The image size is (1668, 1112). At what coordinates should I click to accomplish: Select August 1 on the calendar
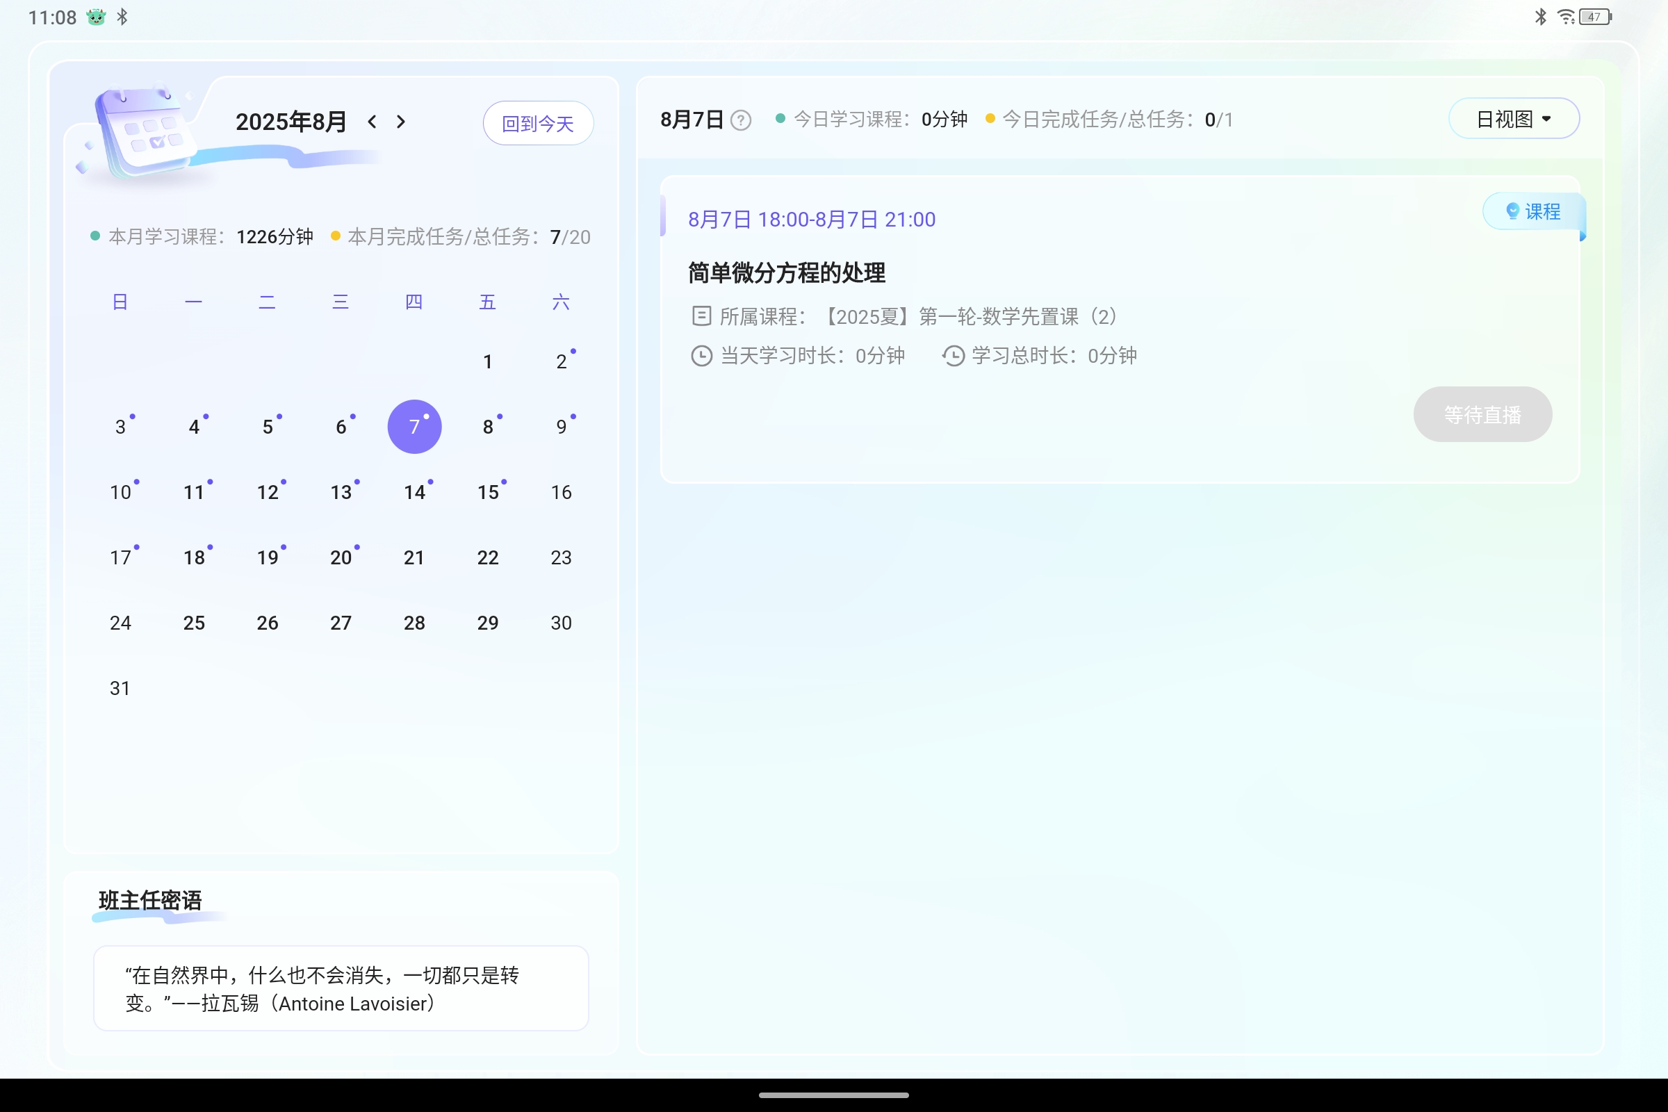(488, 361)
